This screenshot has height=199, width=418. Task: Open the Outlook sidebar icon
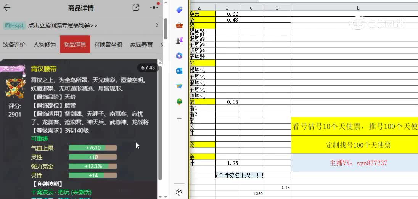click(x=179, y=71)
